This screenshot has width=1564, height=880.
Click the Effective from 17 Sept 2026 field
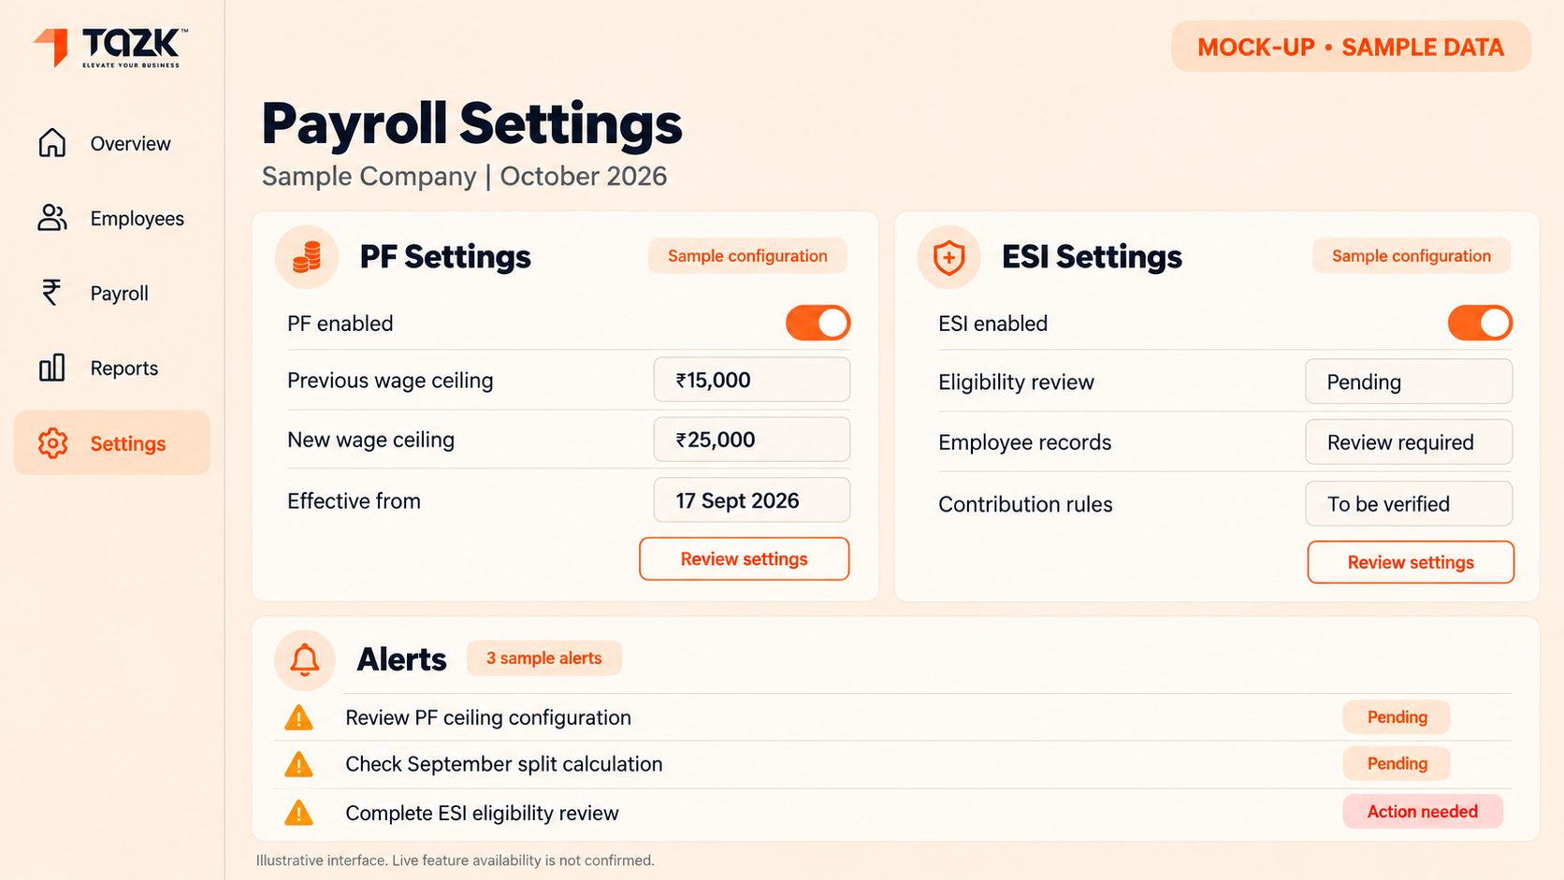[752, 500]
